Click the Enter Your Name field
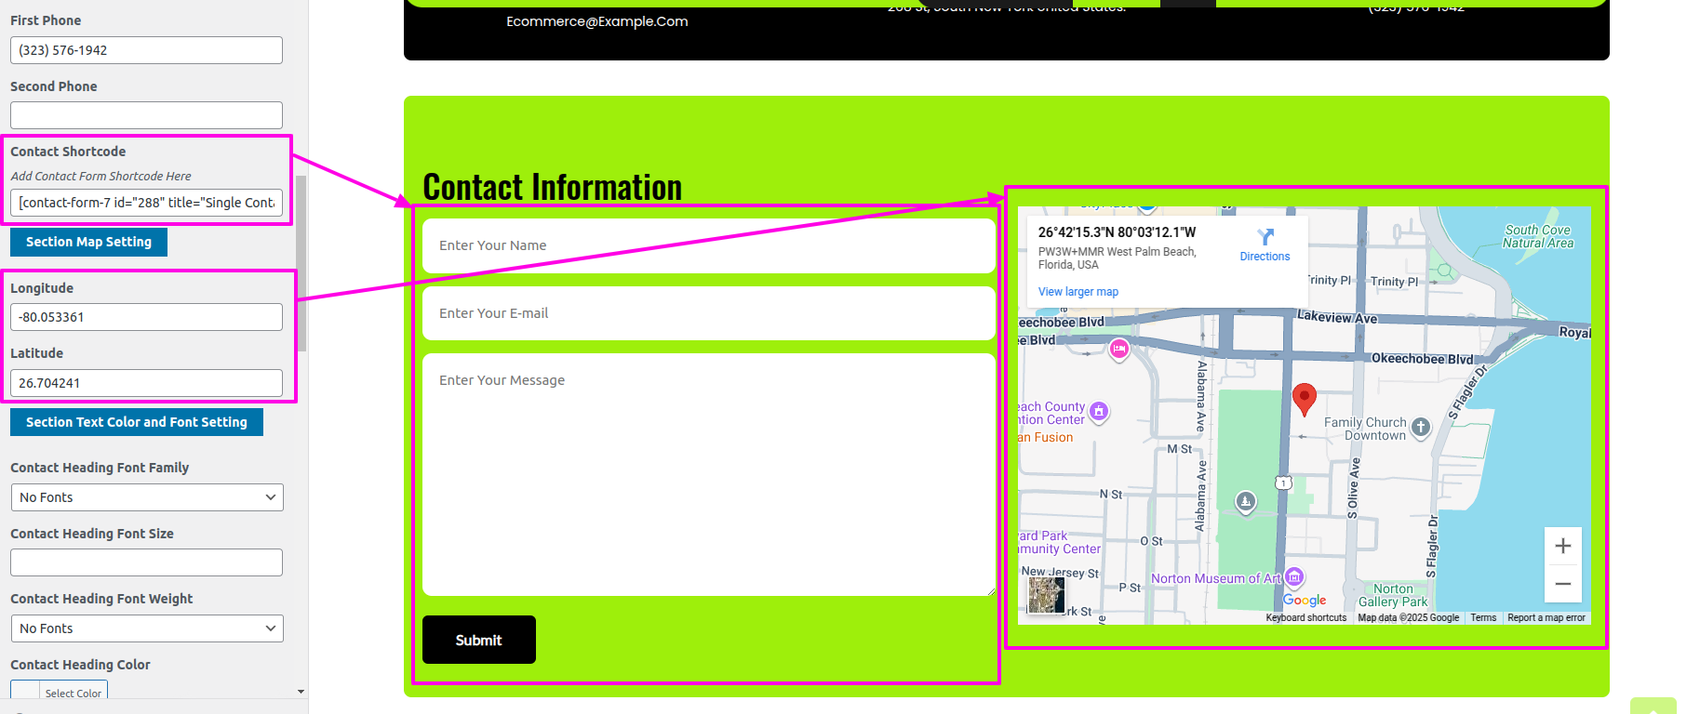Image resolution: width=1700 pixels, height=714 pixels. click(x=708, y=245)
